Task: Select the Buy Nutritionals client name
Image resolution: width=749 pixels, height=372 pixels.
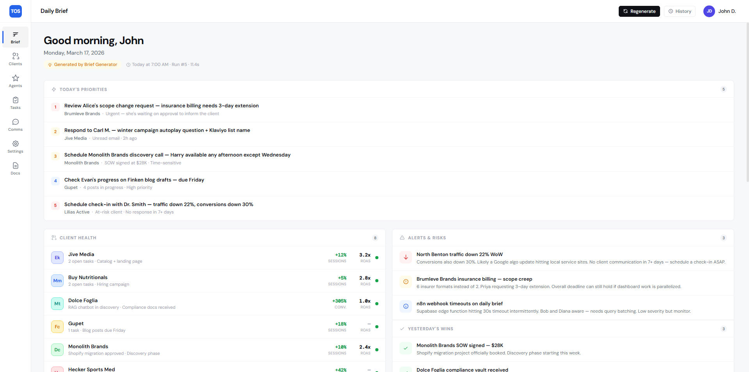Action: click(88, 278)
